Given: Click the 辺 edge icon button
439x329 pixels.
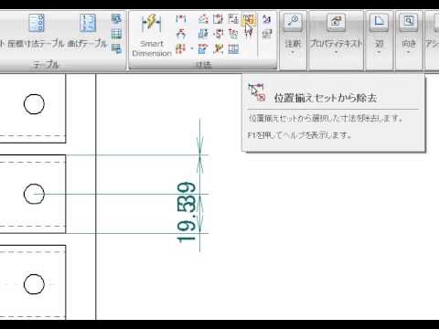Looking at the screenshot, I should pos(379,22).
